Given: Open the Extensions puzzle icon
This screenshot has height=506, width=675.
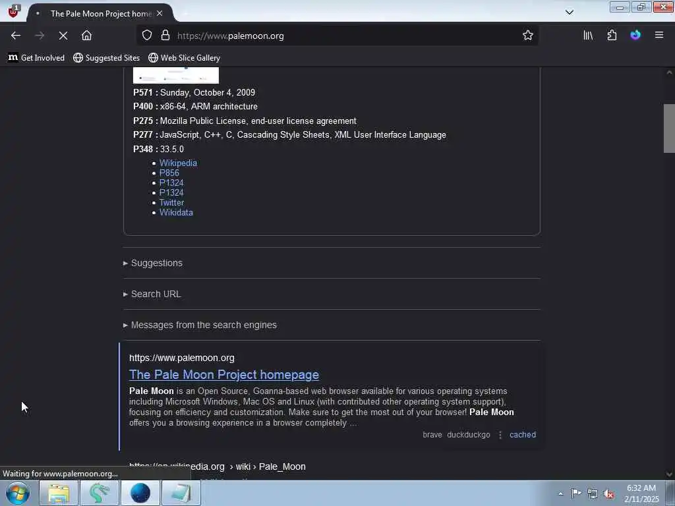Looking at the screenshot, I should click(612, 36).
